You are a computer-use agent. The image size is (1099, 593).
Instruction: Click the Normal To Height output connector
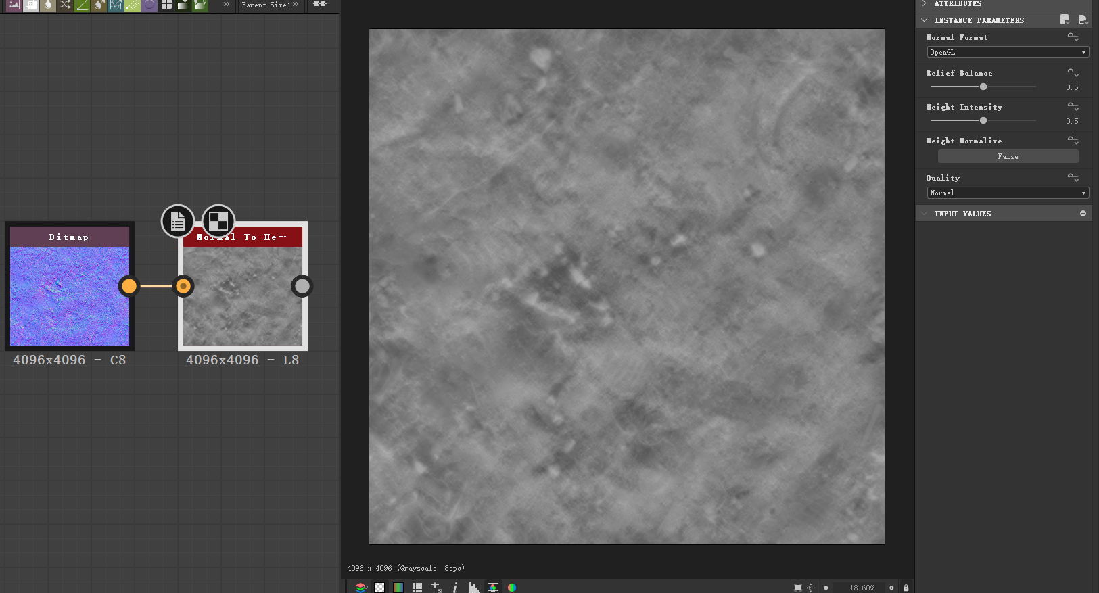tap(302, 286)
